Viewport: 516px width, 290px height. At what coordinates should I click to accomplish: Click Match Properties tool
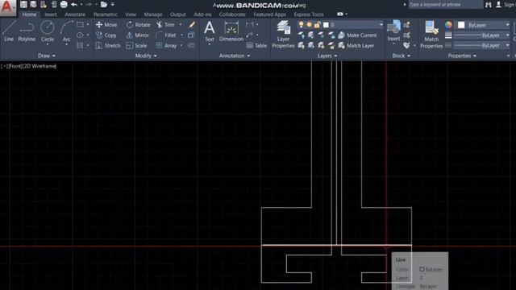(x=431, y=35)
